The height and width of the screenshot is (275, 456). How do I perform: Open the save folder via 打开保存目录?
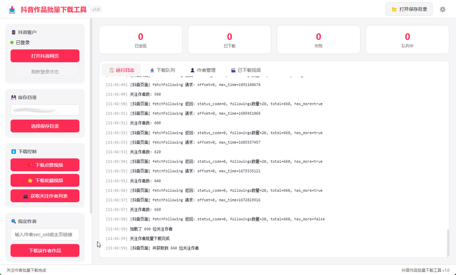pyautogui.click(x=409, y=9)
